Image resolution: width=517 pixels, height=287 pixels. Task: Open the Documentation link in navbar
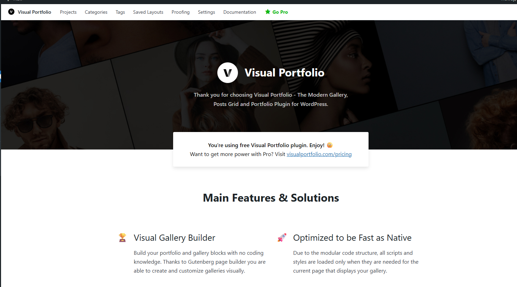tap(240, 12)
